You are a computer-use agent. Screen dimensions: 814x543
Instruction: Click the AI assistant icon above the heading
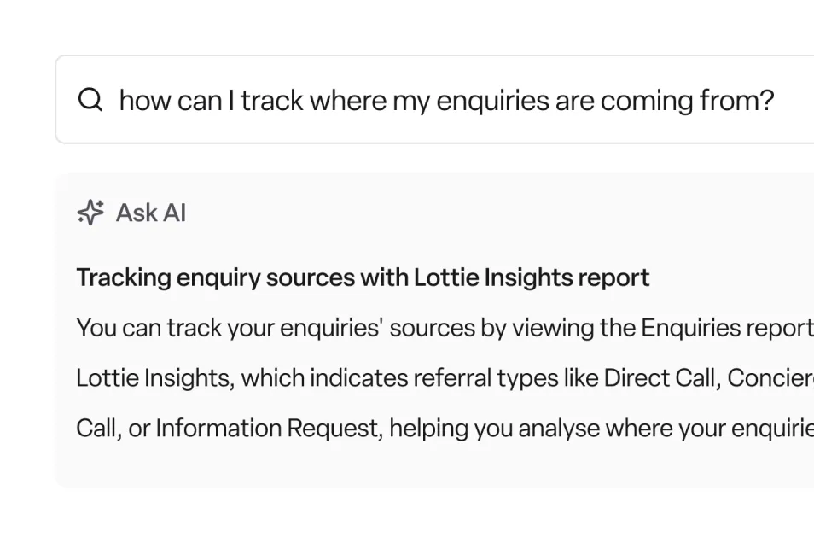[90, 213]
